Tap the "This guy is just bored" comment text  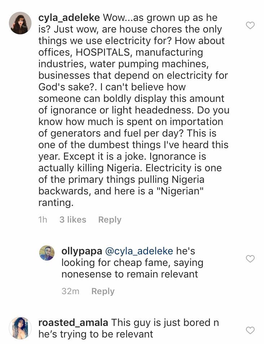(164, 323)
